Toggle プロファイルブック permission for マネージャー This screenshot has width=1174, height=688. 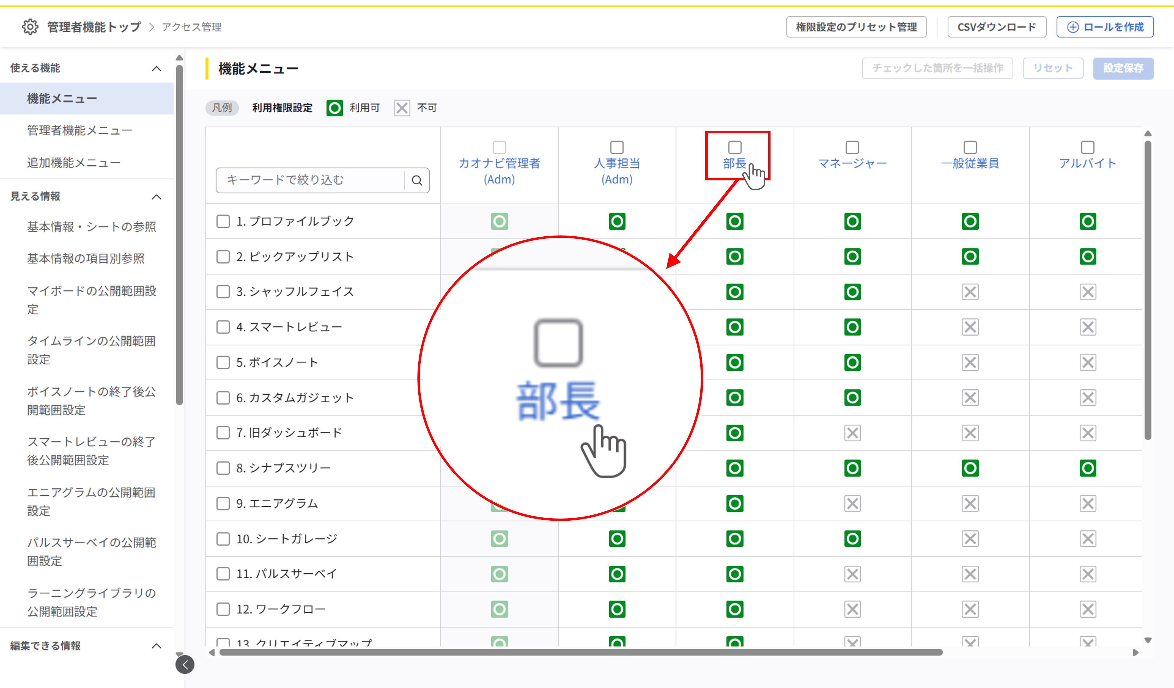click(x=853, y=221)
